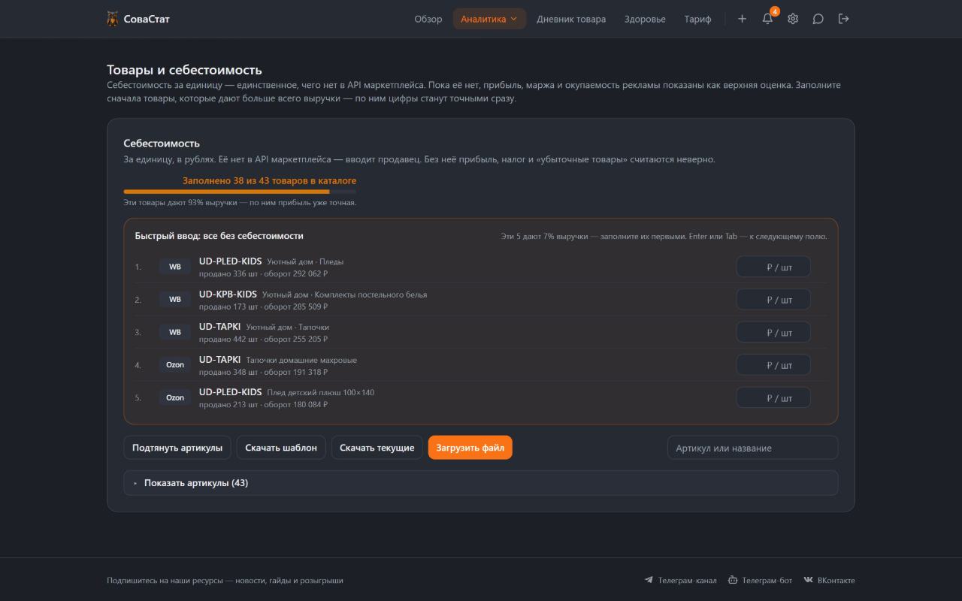Click the UD-KPB-KIDS article name

pos(228,294)
